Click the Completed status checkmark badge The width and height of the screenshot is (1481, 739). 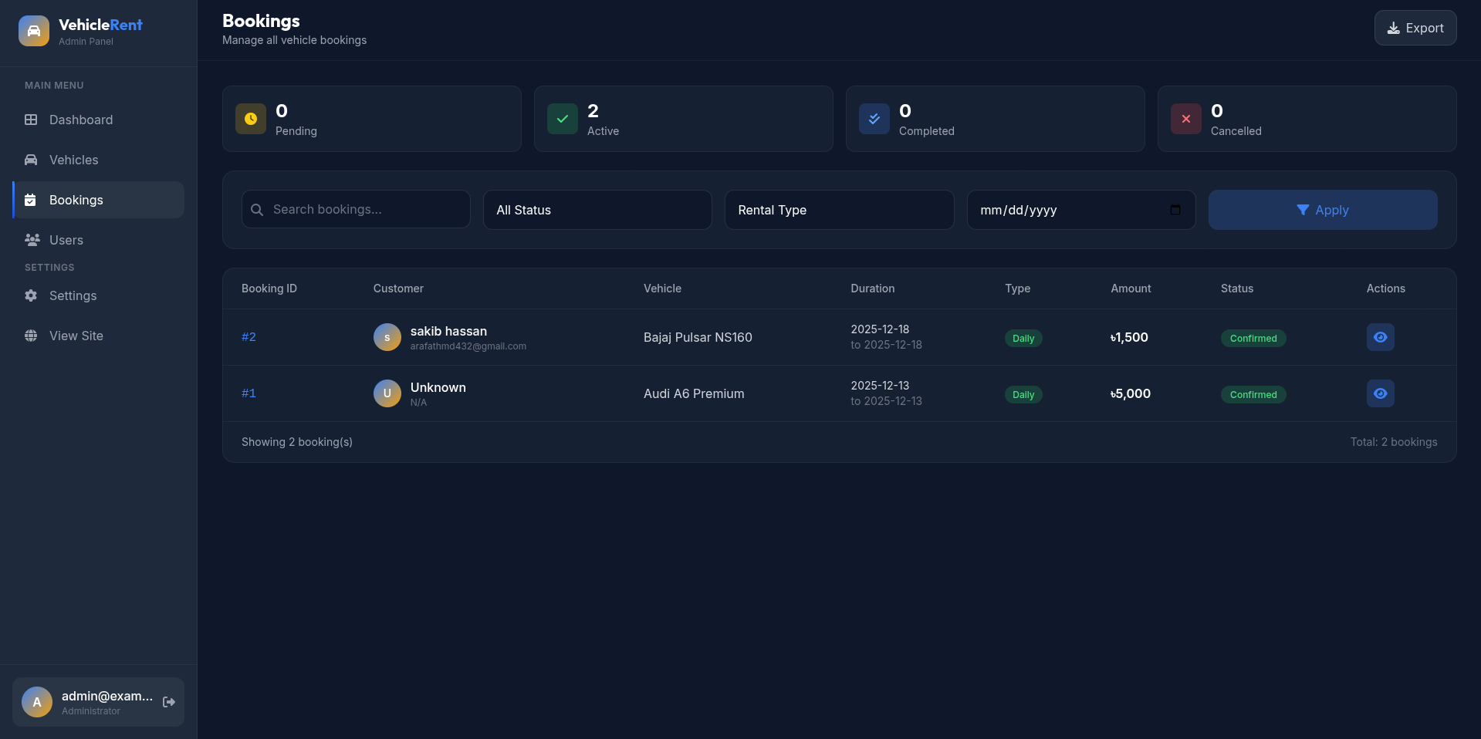tap(873, 119)
